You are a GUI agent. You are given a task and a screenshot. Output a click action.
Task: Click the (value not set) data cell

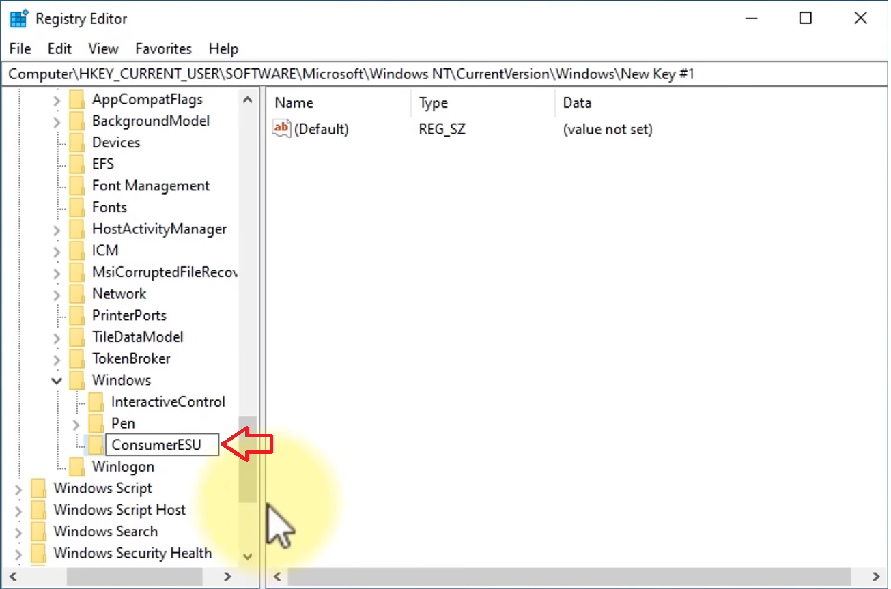(608, 129)
